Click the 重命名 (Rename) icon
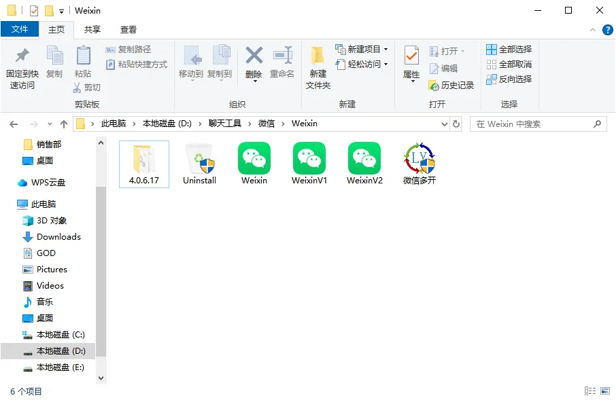Image resolution: width=616 pixels, height=400 pixels. pyautogui.click(x=282, y=56)
